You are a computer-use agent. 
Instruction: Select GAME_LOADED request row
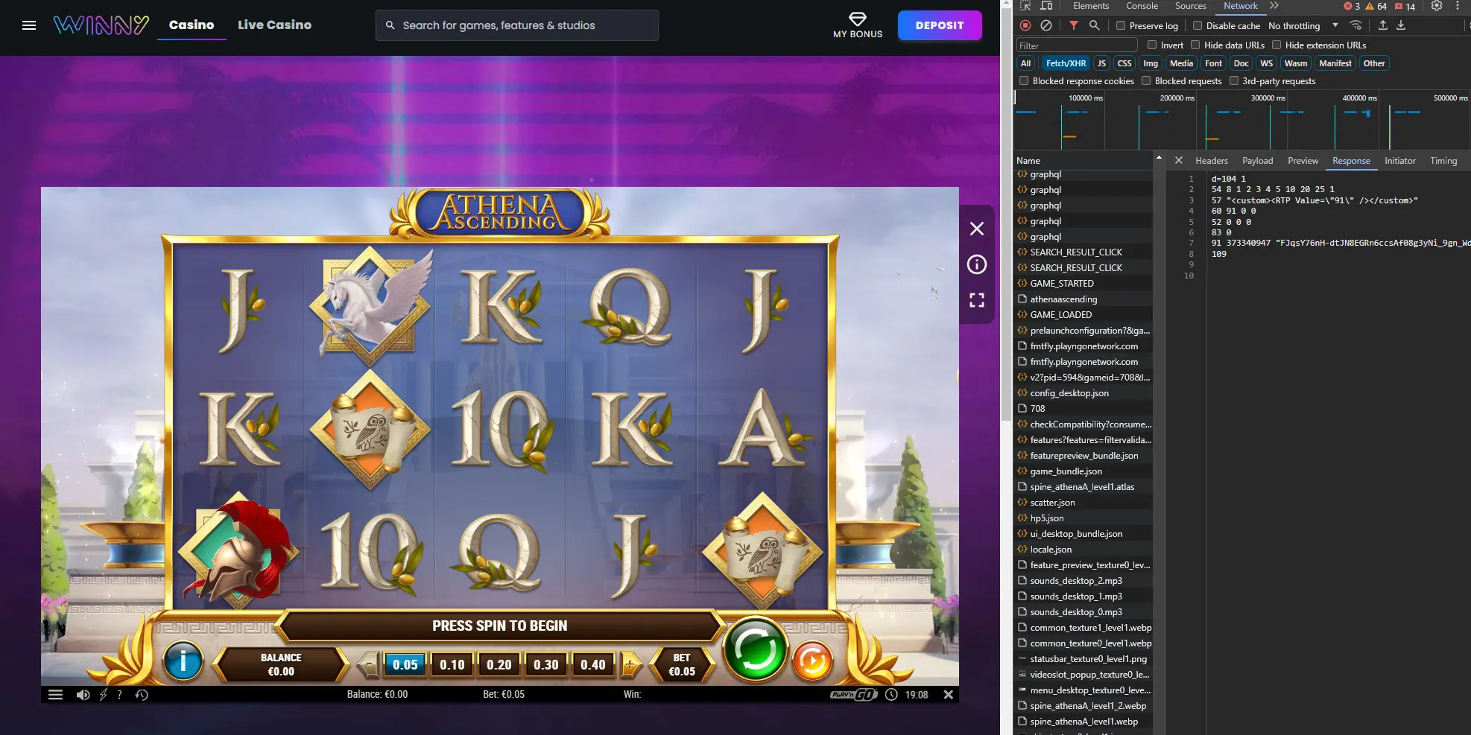tap(1084, 315)
